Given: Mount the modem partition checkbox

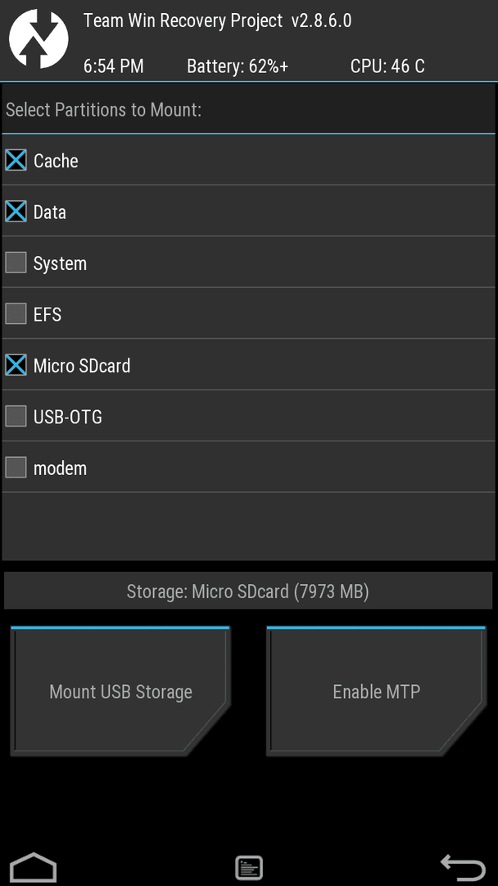Looking at the screenshot, I should 16,468.
